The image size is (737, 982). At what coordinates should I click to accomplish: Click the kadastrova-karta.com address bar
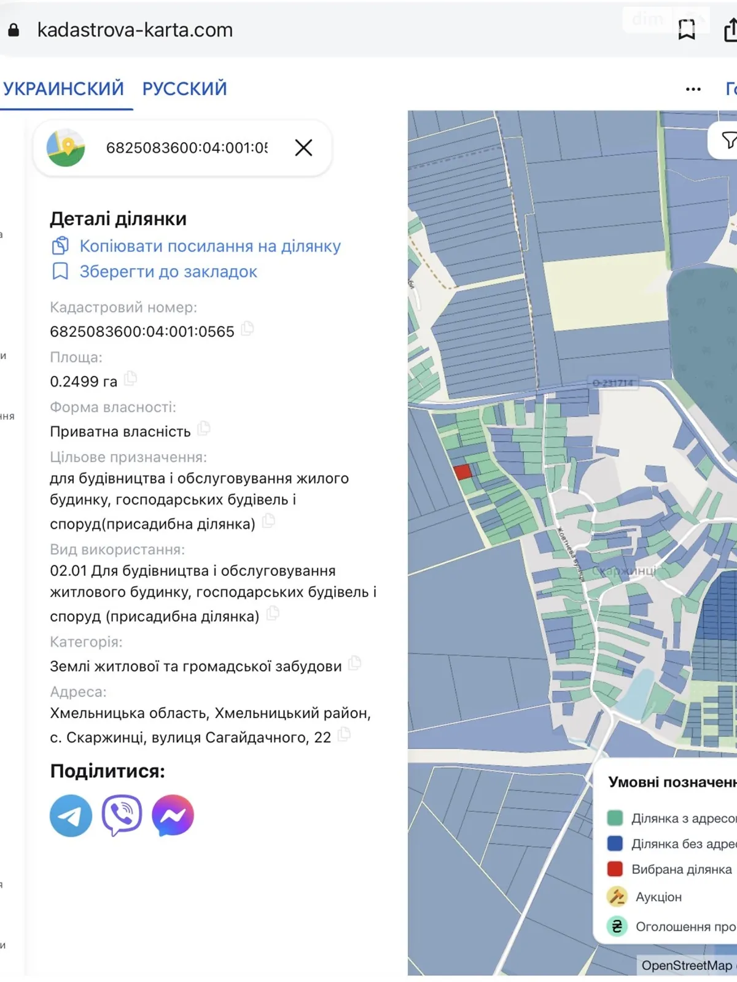[135, 30]
